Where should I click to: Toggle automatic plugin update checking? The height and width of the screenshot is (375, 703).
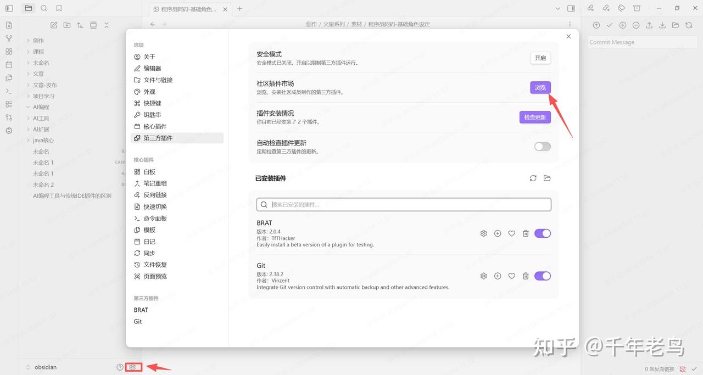(x=543, y=147)
